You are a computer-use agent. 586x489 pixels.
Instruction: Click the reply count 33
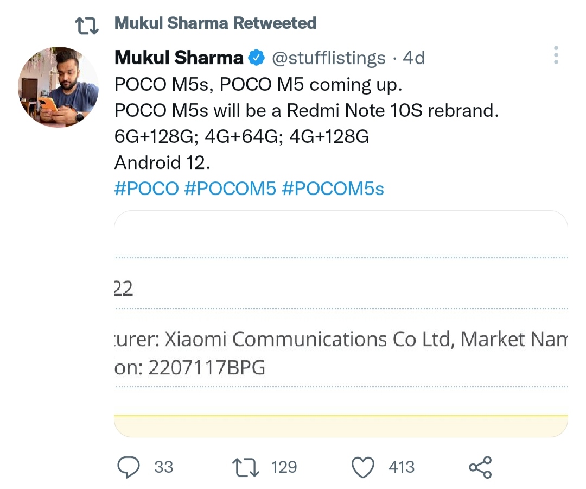[x=163, y=467]
